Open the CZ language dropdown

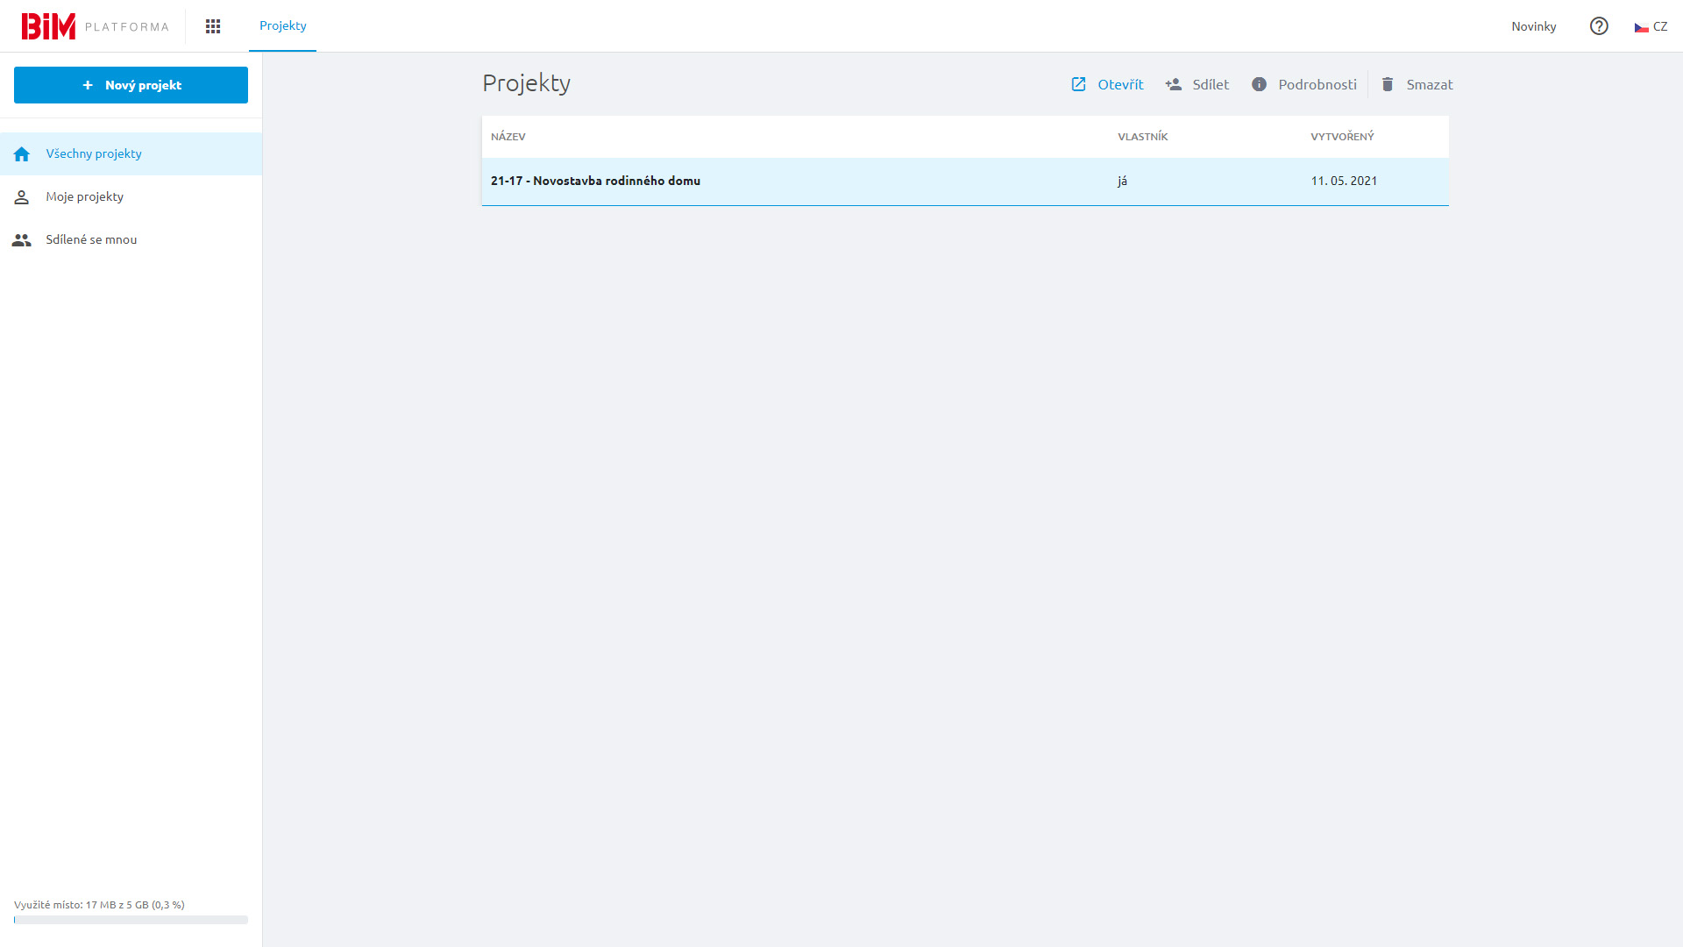(1651, 26)
